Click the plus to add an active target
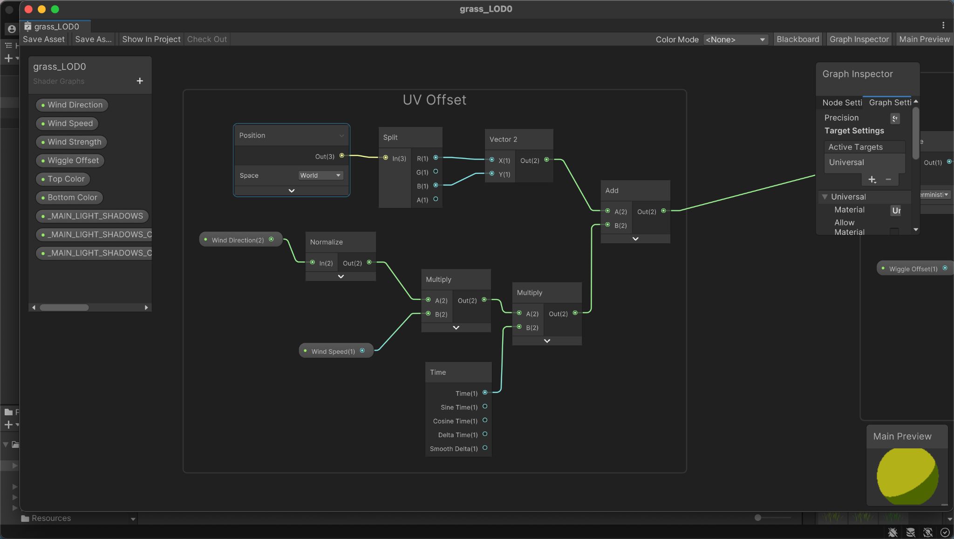This screenshot has height=539, width=954. [872, 180]
